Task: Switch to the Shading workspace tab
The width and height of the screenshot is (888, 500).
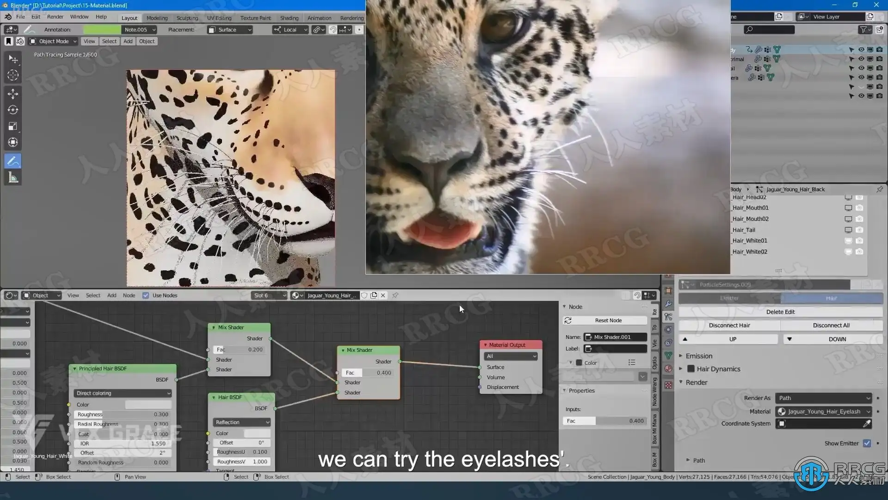Action: [x=289, y=18]
